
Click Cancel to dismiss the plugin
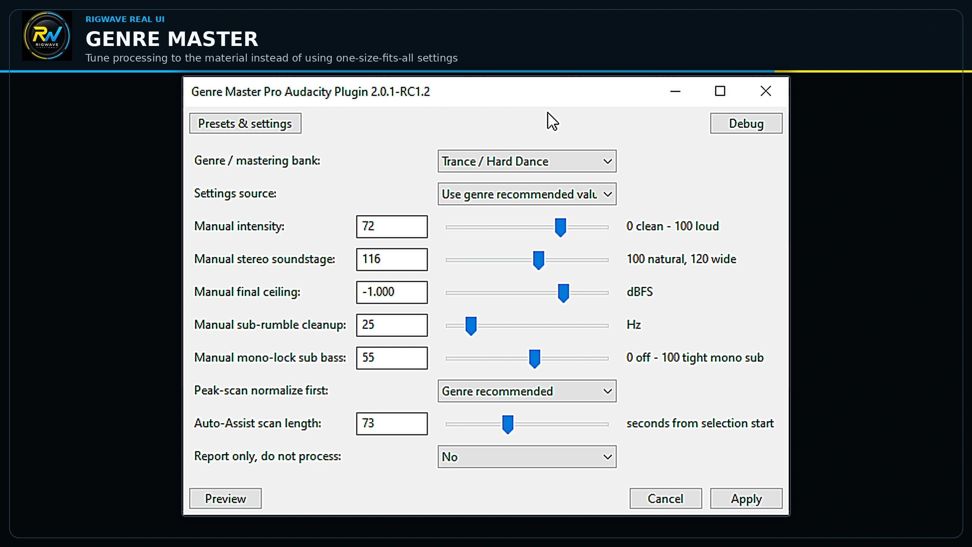[666, 498]
